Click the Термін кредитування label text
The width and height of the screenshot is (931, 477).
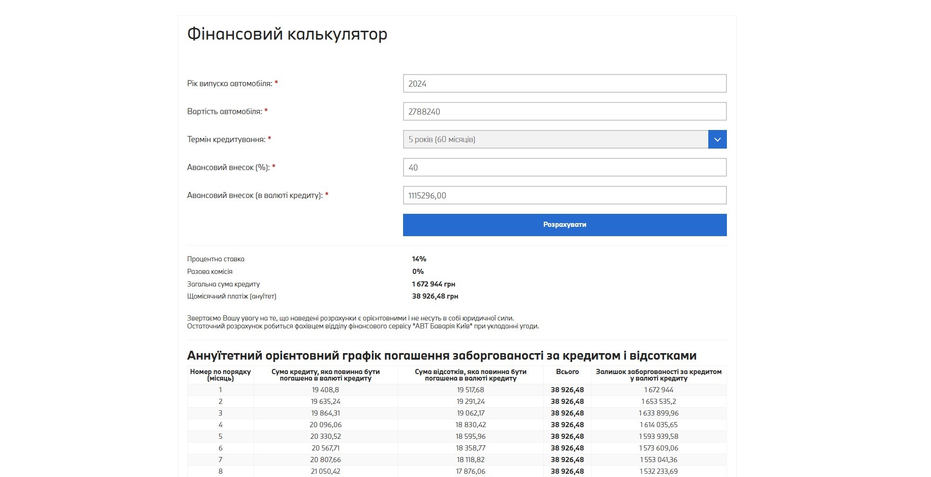pos(226,139)
